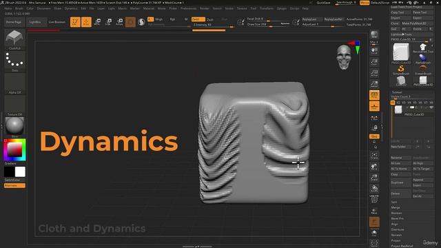Viewport: 441px width, 248px height.
Task: Click the Scroll canvas icon
Action: [x=374, y=51]
